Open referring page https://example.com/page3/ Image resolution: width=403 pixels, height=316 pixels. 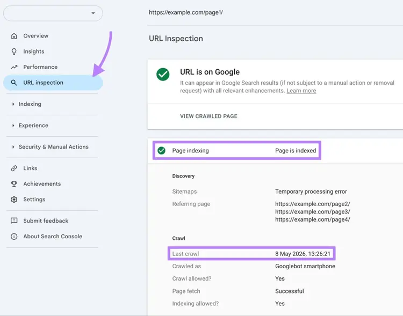tap(313, 212)
